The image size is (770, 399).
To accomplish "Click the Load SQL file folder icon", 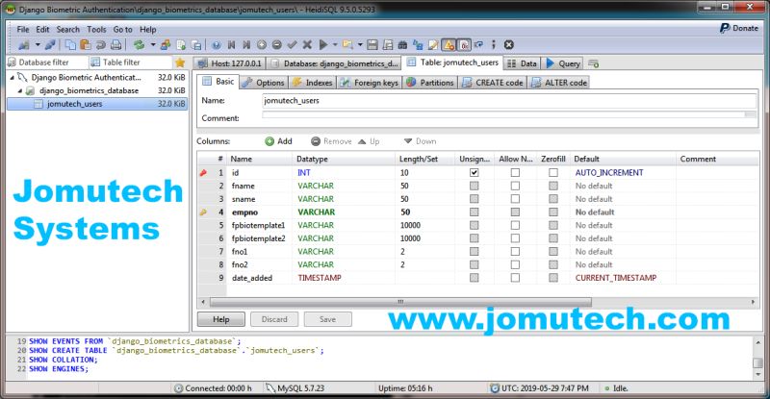I will (347, 45).
